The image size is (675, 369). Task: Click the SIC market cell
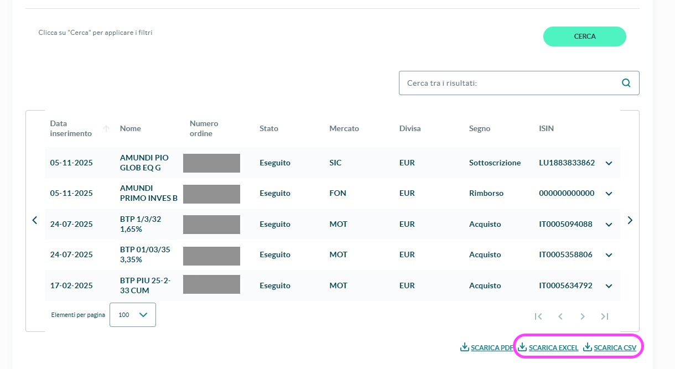[335, 163]
